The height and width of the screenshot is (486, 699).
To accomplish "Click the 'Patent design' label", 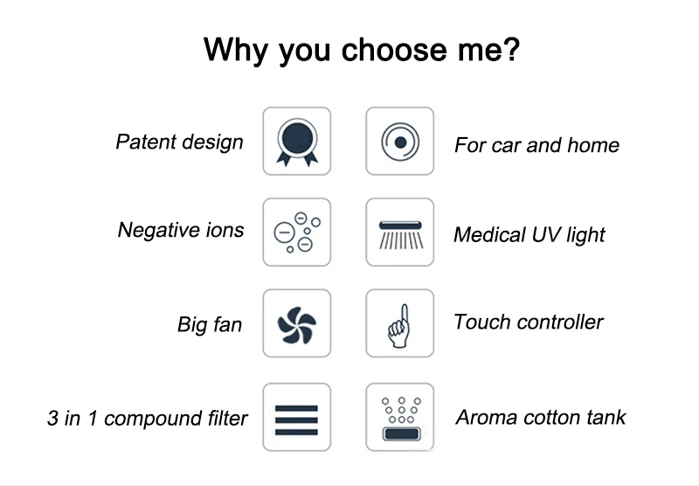I will pos(180,142).
